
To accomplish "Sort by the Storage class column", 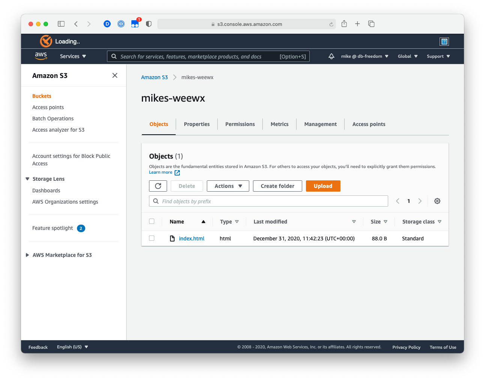I will 422,222.
